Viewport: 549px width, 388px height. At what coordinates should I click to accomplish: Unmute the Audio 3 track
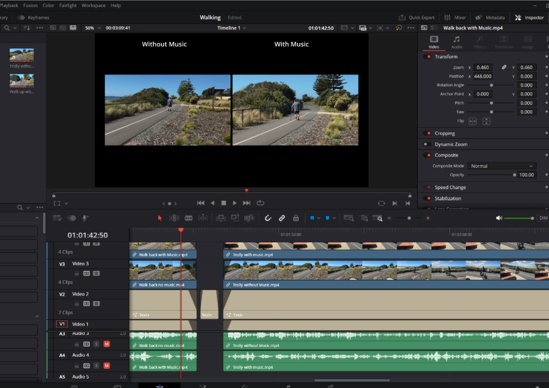point(107,344)
